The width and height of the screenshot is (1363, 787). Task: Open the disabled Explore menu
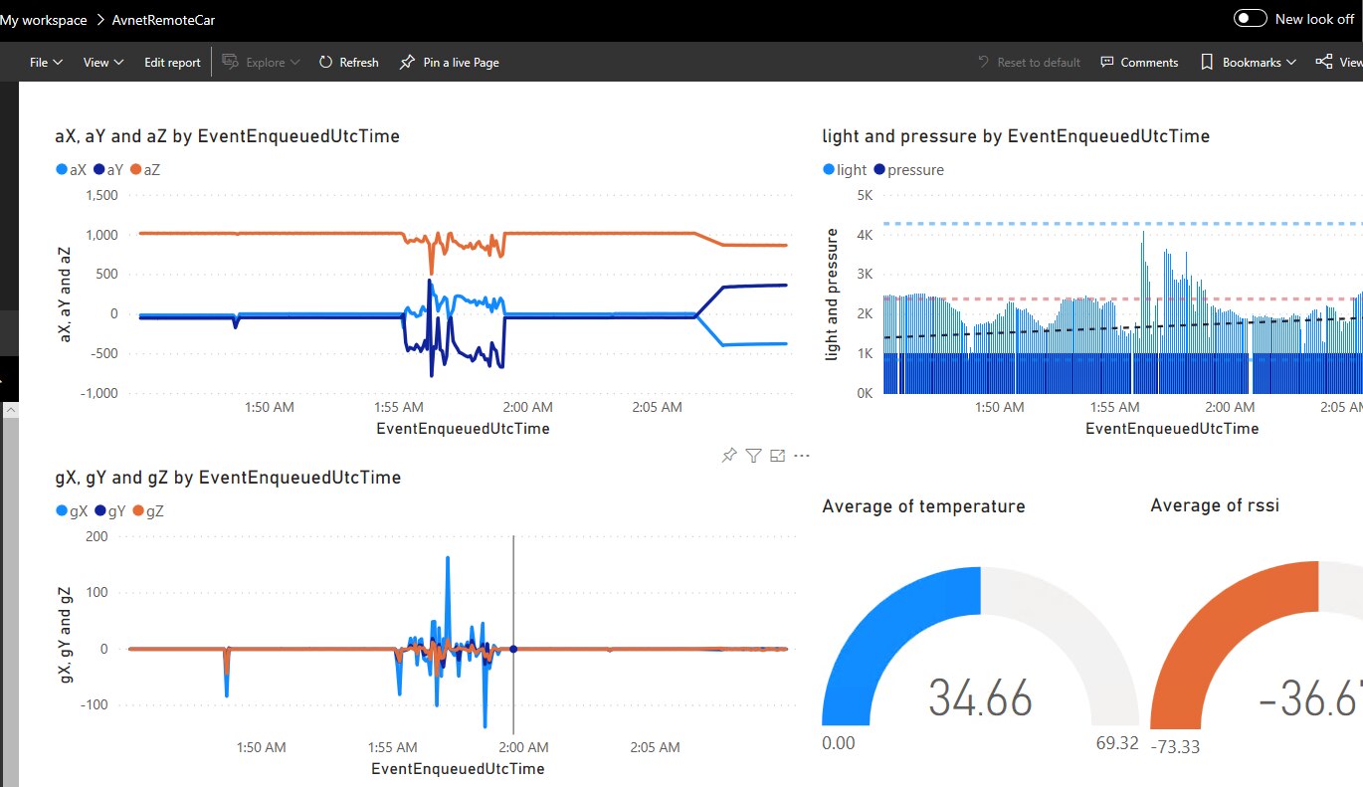tap(262, 62)
